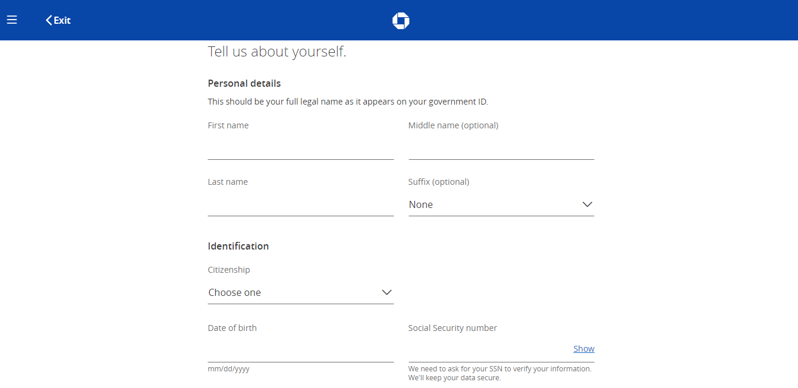Click the 'Citizenship' label
Viewport: 798px width, 388px height.
pyautogui.click(x=229, y=270)
